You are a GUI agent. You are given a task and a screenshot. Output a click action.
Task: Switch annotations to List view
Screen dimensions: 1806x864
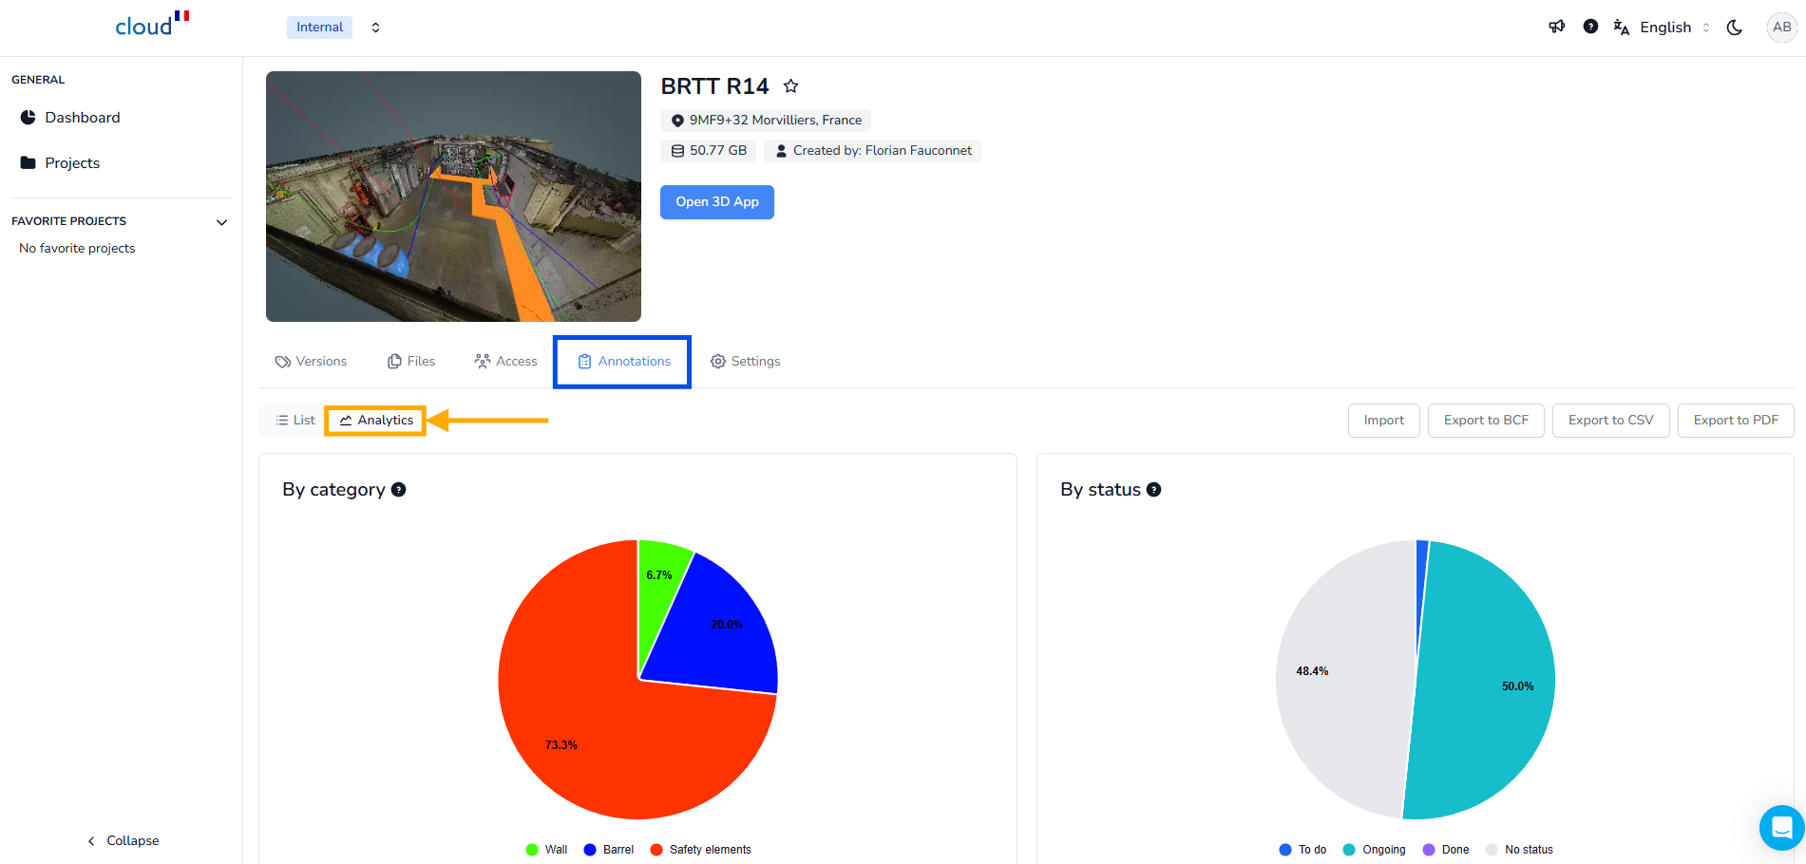(295, 421)
